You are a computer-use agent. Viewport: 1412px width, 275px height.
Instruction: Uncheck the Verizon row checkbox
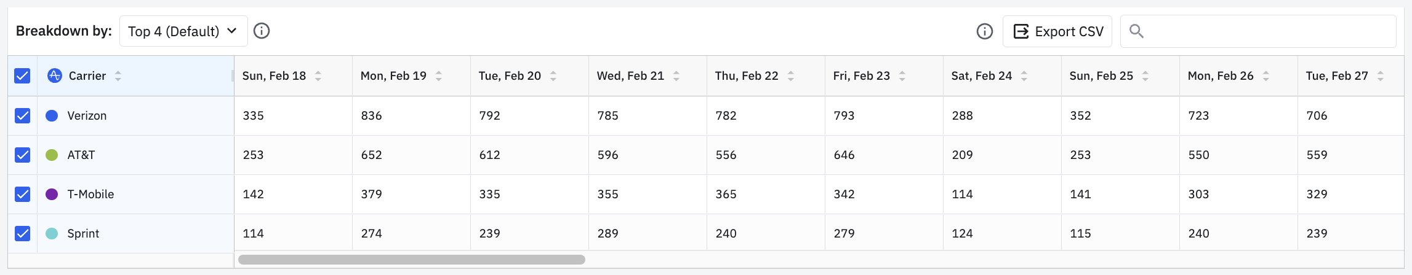[22, 115]
